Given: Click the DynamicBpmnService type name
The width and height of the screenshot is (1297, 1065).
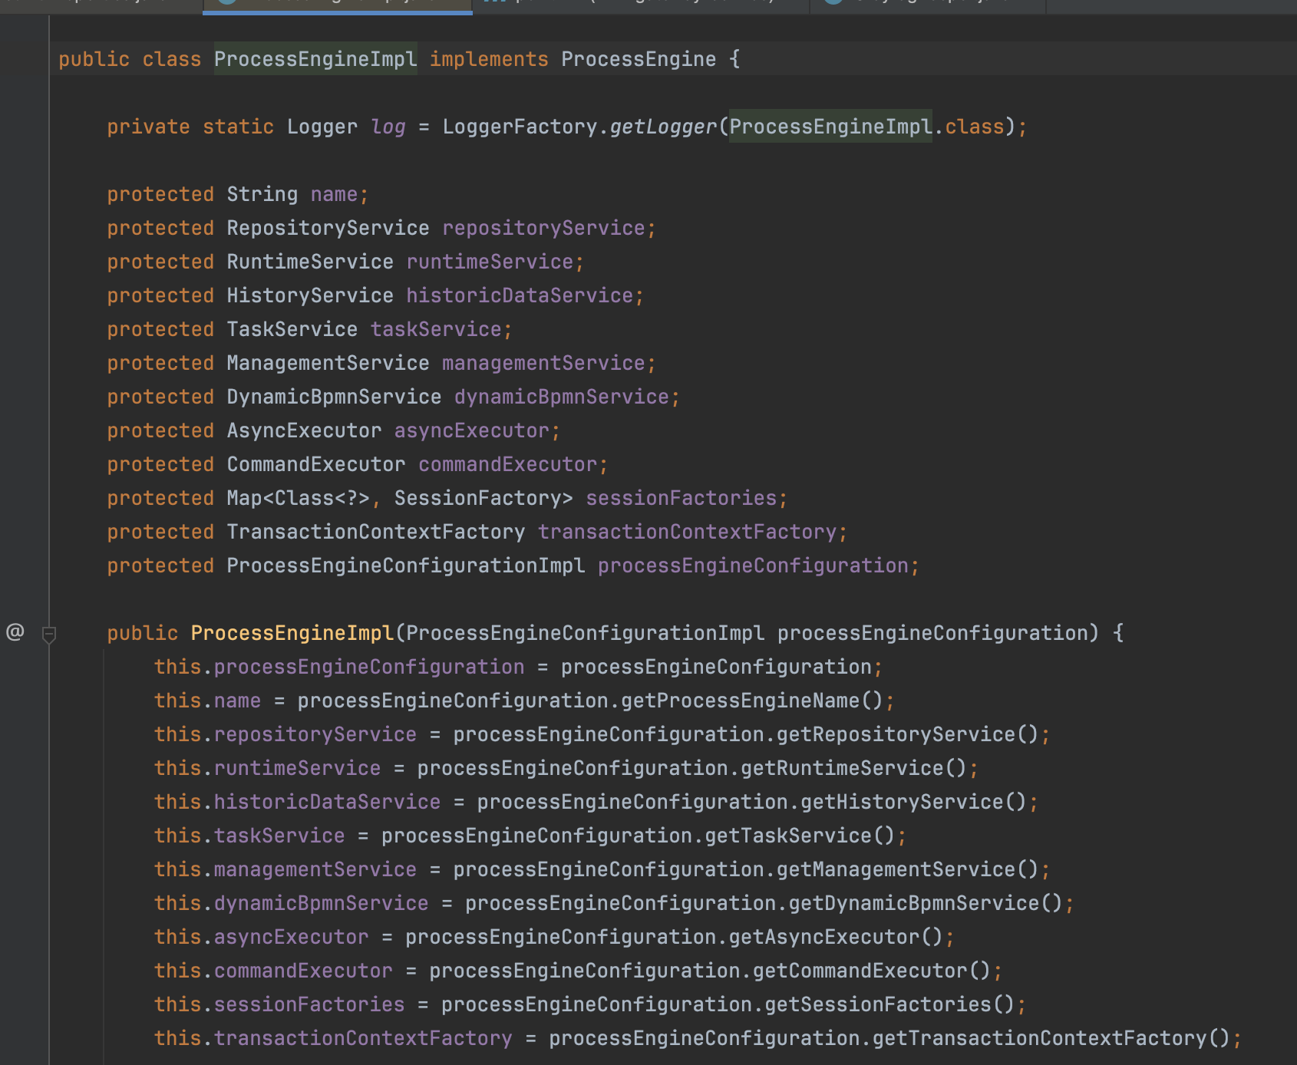Looking at the screenshot, I should coord(334,397).
